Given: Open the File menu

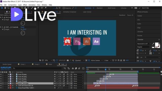Looking at the screenshot, I should tap(1, 5).
